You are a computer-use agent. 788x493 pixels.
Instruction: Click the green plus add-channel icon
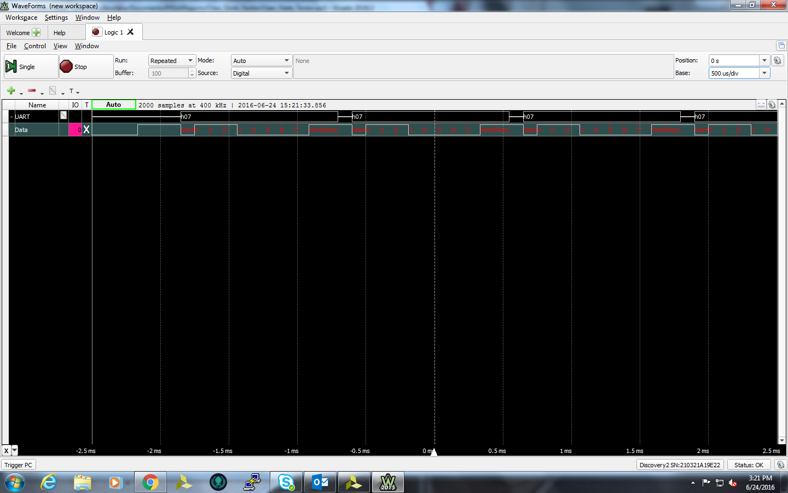coord(11,90)
